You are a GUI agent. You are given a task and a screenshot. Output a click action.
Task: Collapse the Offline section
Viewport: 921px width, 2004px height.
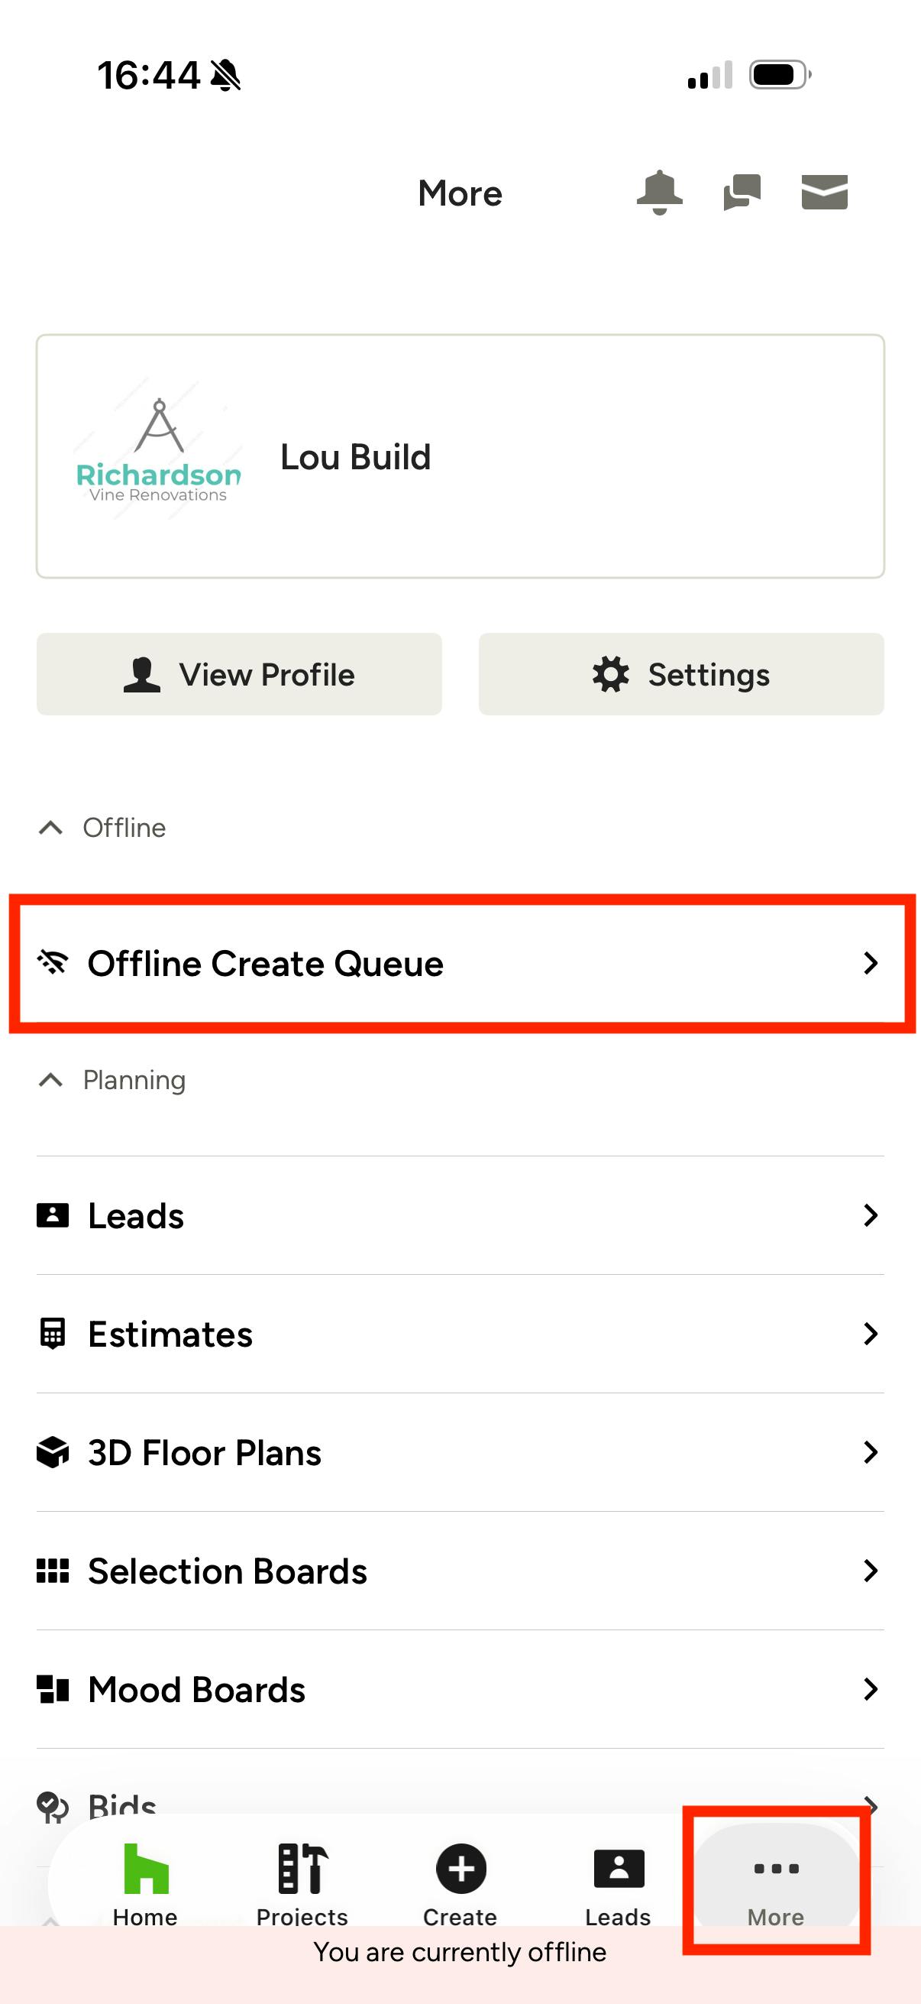tap(102, 828)
